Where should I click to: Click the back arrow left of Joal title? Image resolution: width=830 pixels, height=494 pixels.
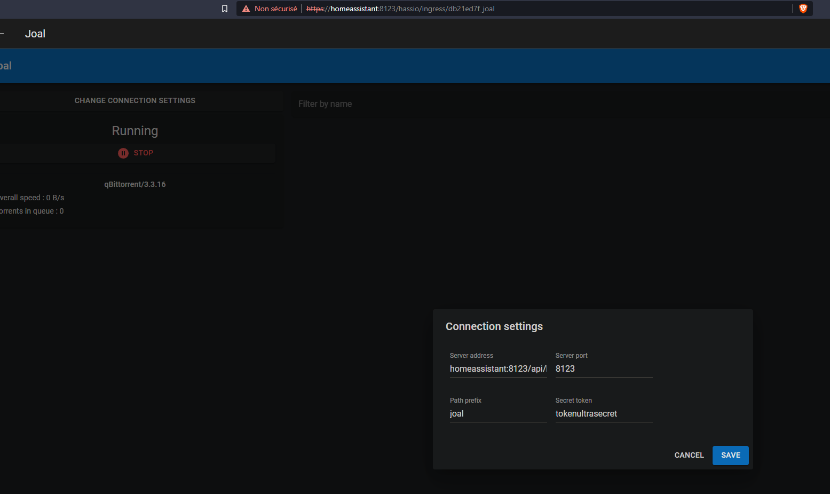[x=3, y=33]
